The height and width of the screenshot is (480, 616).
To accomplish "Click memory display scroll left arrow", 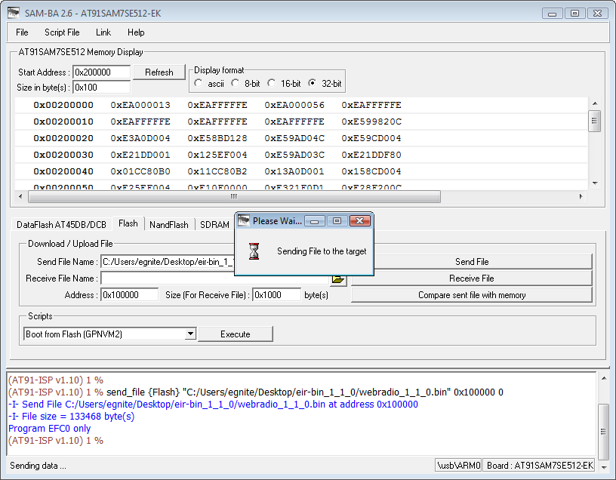I will point(20,196).
